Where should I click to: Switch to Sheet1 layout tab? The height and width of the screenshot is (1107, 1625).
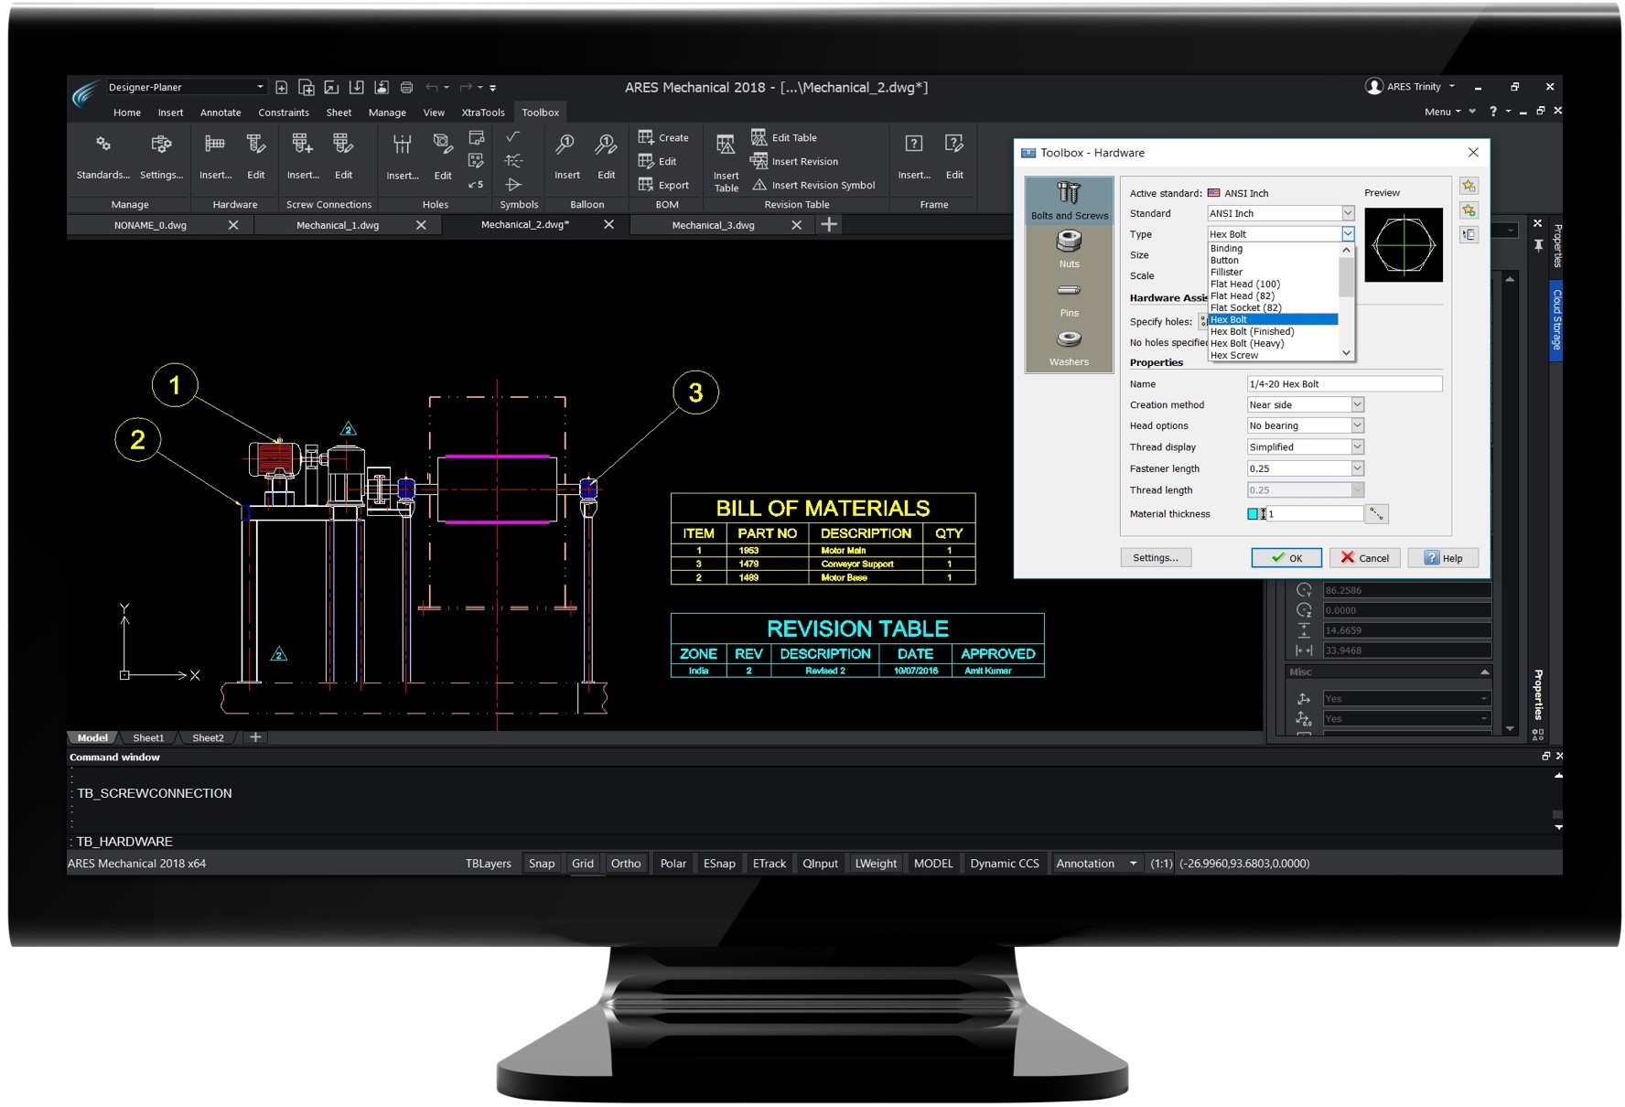pos(148,738)
